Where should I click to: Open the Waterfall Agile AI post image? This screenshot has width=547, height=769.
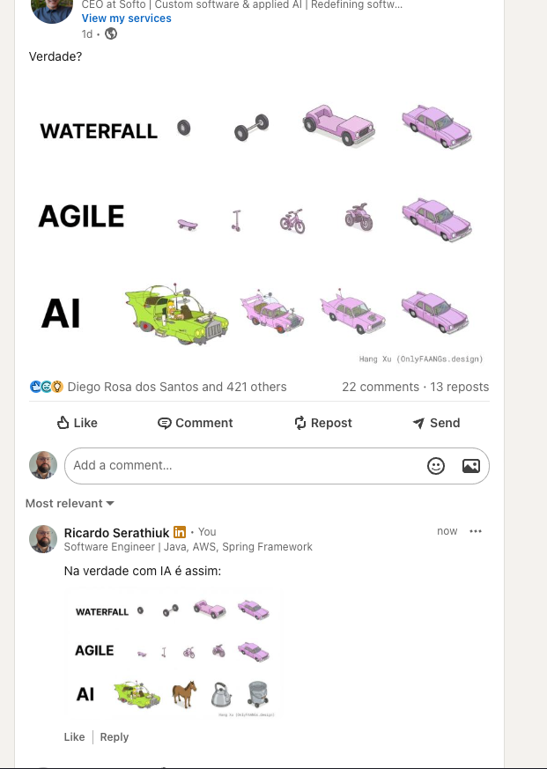point(259,221)
